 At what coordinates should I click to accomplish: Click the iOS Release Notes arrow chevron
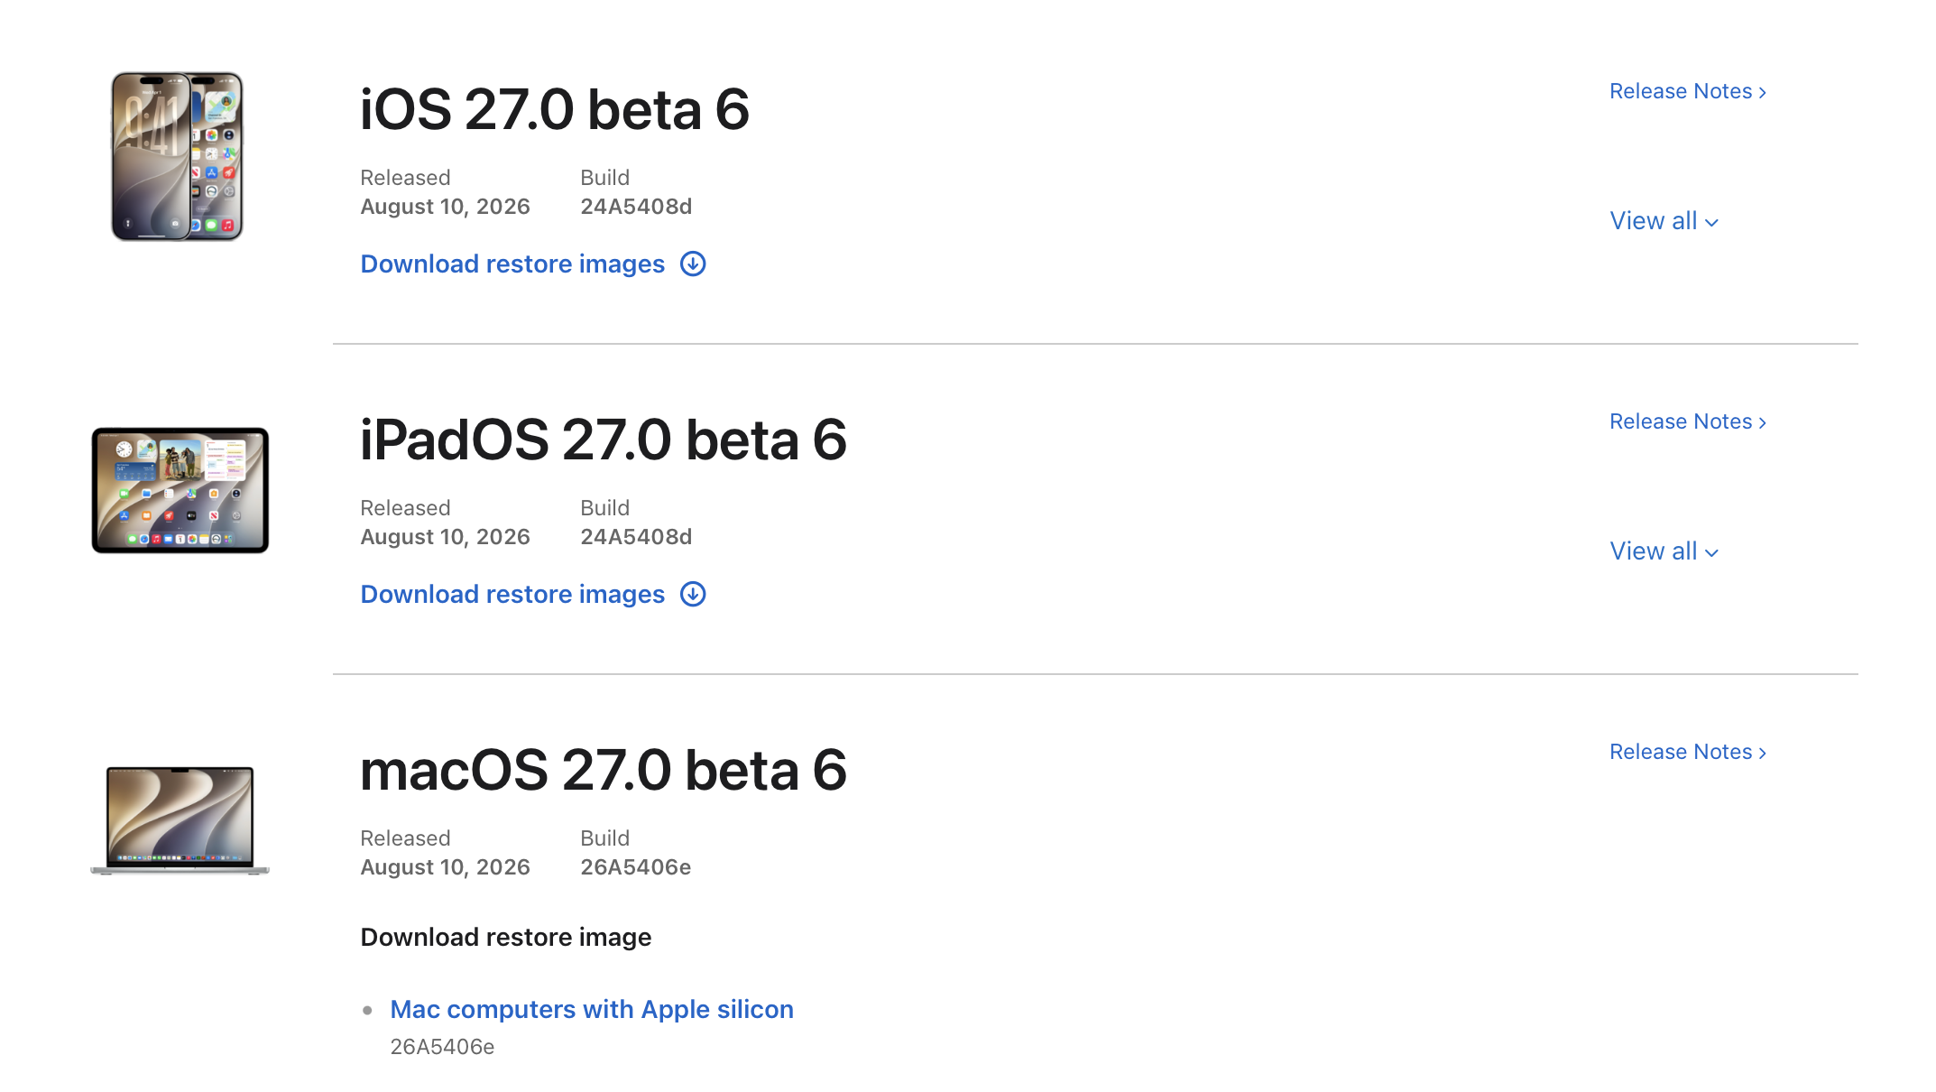point(1762,92)
